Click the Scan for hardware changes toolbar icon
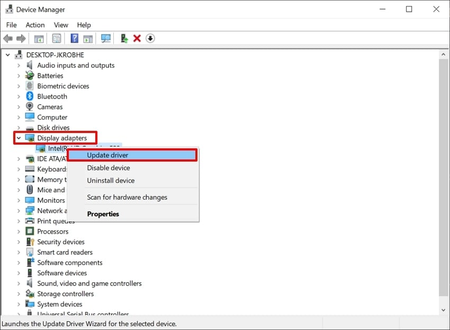450x330 pixels. point(106,38)
